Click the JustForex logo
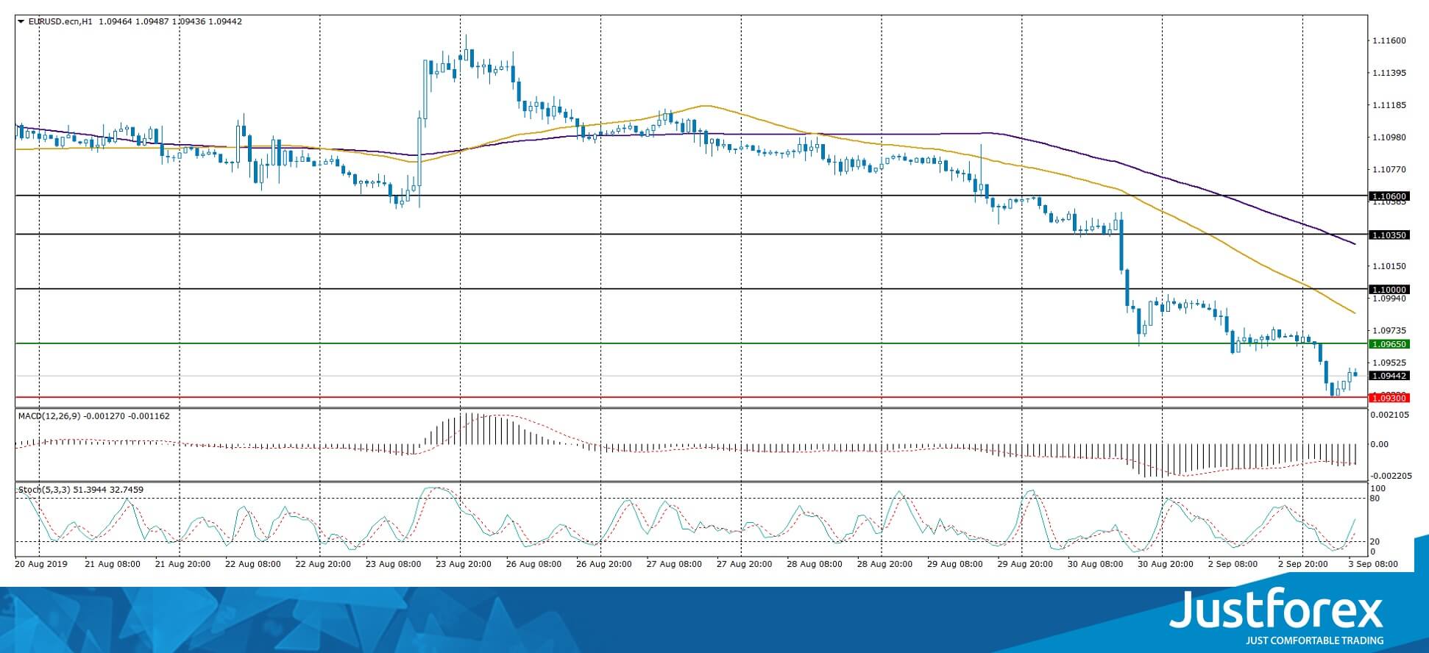Screen dimensions: 1429x653 click(x=1275, y=610)
